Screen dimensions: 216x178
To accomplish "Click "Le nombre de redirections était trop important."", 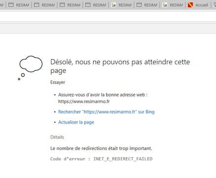I will click(x=101, y=149).
